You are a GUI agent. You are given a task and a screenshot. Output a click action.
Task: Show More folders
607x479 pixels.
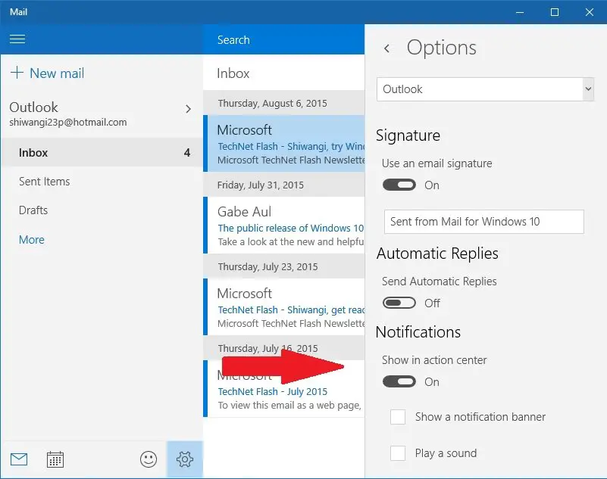point(32,240)
